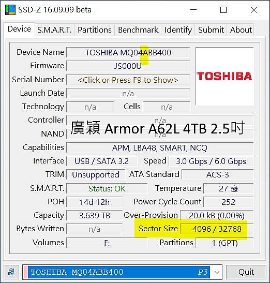Click the POH value 14d 12h
This screenshot has height=283, width=270.
(94, 202)
